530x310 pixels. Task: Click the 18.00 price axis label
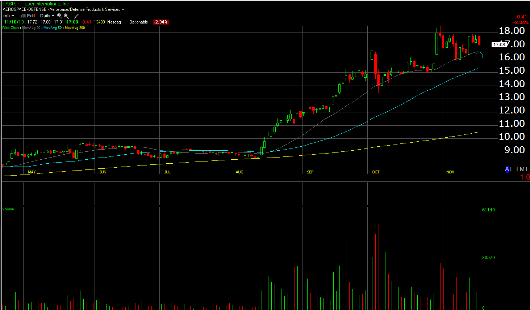[512, 31]
